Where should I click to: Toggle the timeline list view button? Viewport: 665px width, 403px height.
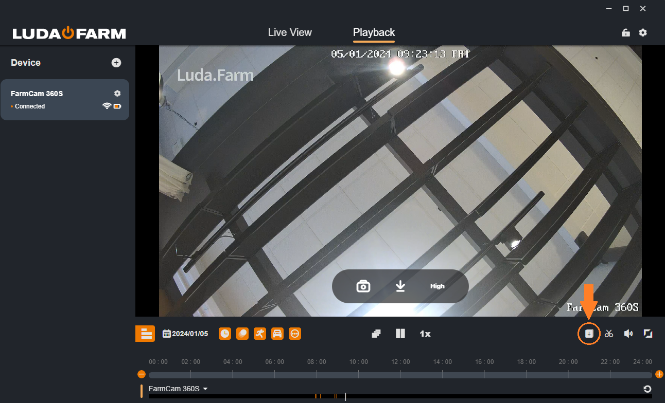tap(145, 334)
